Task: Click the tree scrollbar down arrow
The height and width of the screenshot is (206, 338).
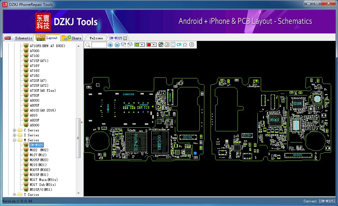Action: click(x=78, y=193)
